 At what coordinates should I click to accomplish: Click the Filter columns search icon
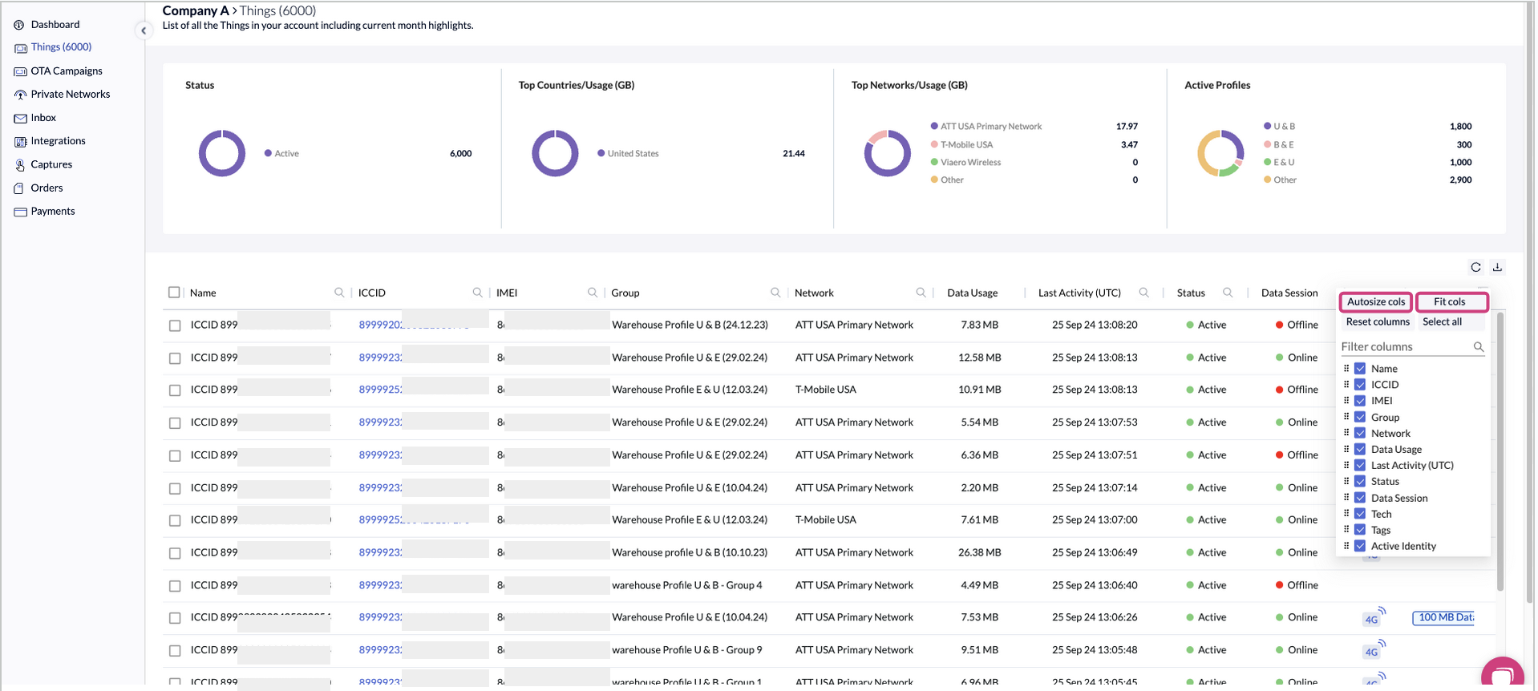[x=1478, y=347]
